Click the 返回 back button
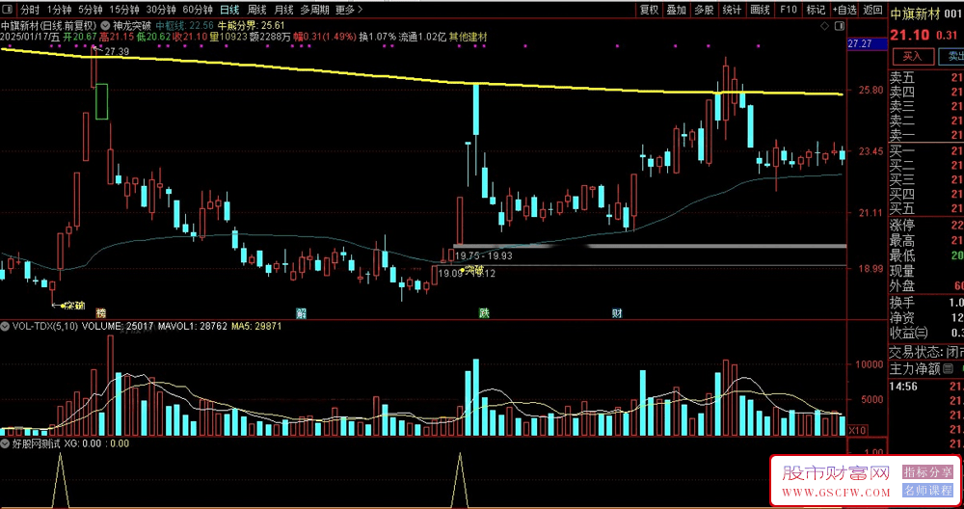The height and width of the screenshot is (509, 964). (x=872, y=10)
